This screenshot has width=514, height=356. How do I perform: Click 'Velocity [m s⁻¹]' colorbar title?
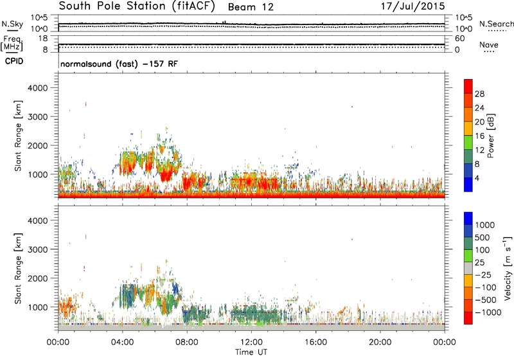tap(508, 268)
